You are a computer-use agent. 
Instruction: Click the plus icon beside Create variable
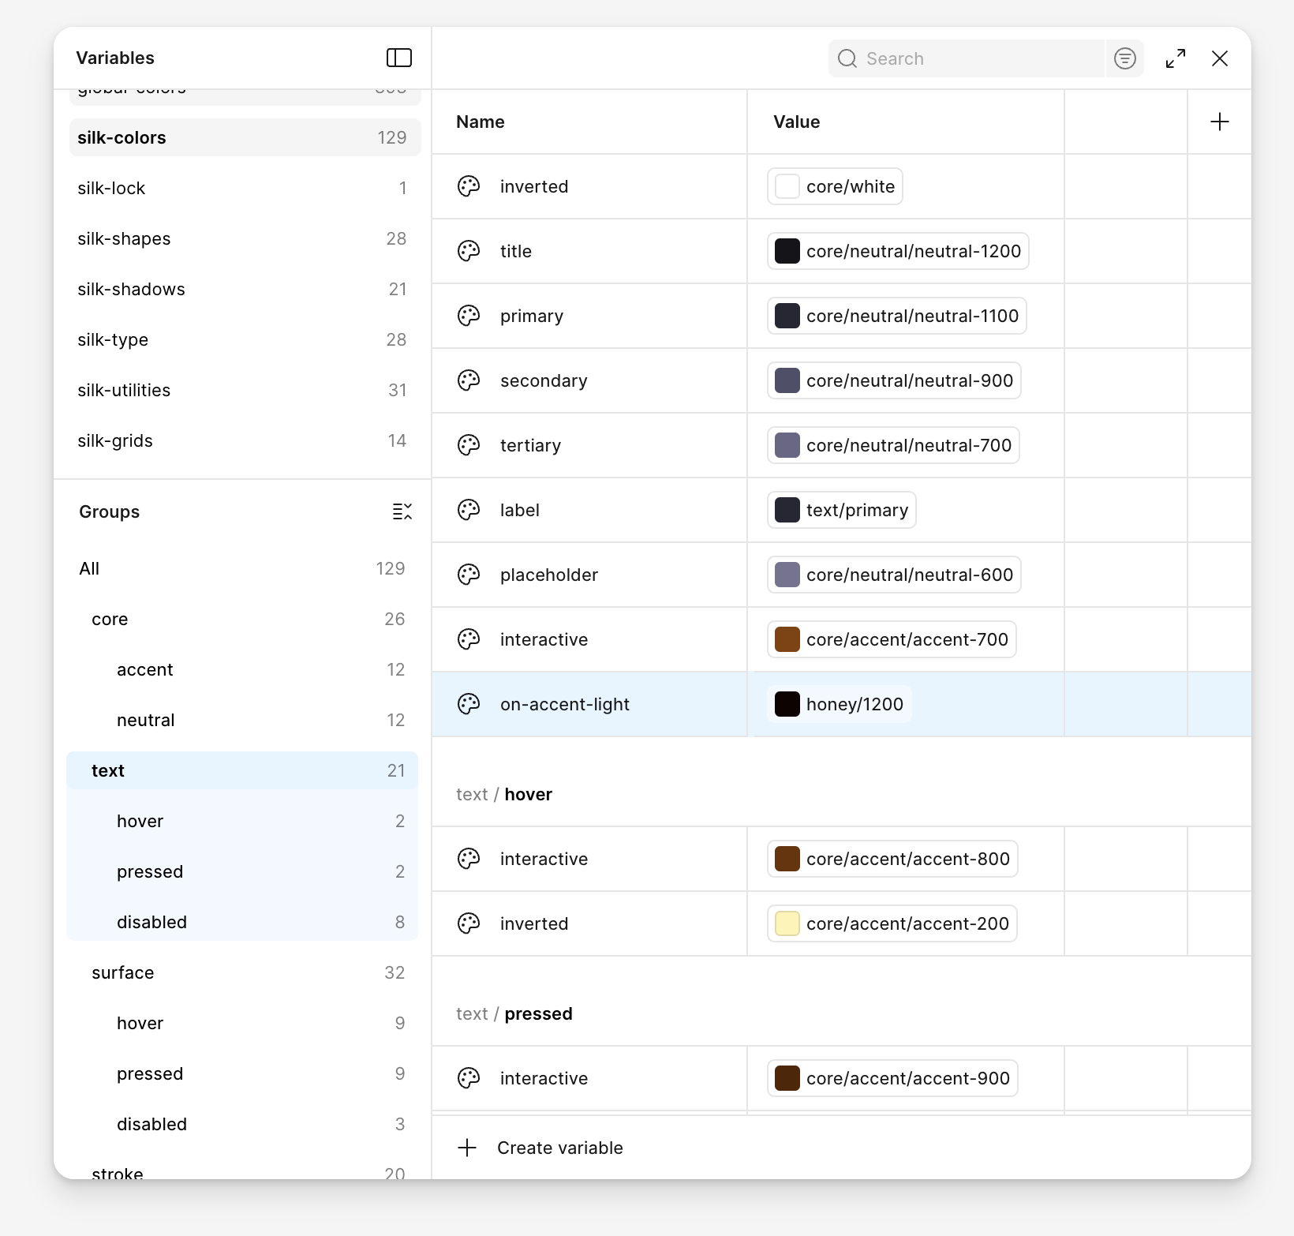coord(467,1148)
